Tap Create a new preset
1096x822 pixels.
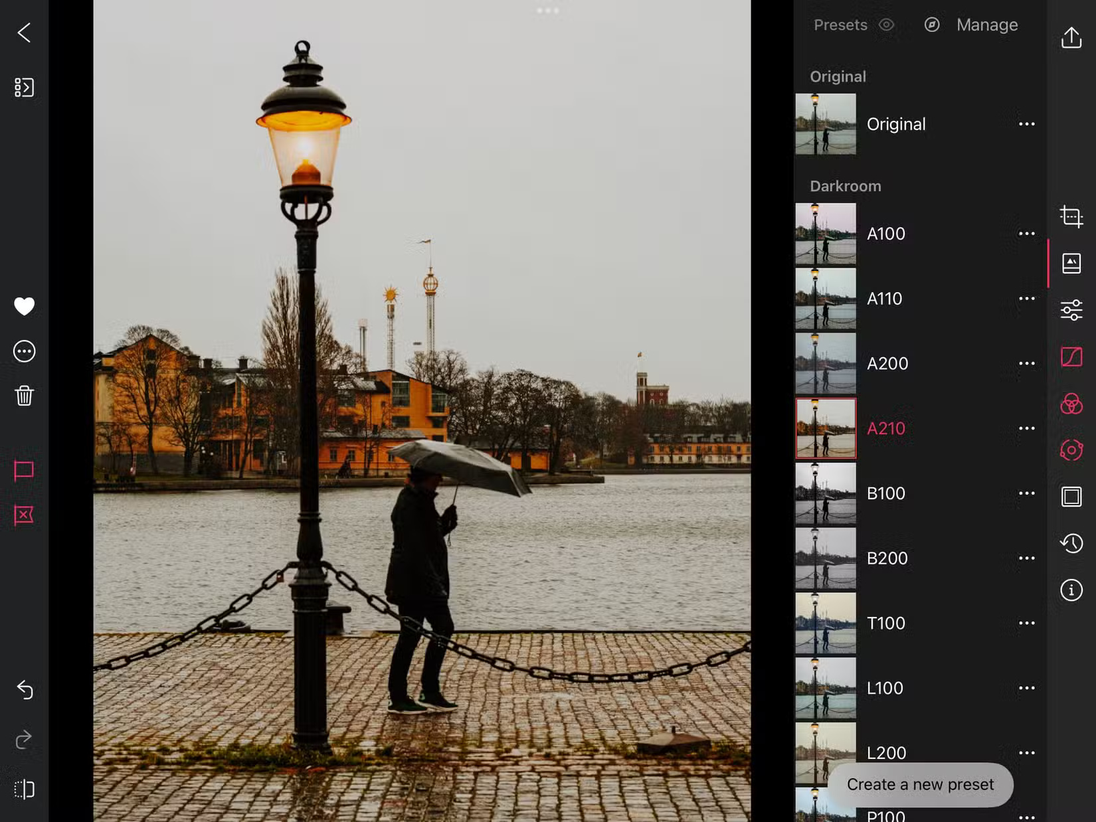pos(920,784)
